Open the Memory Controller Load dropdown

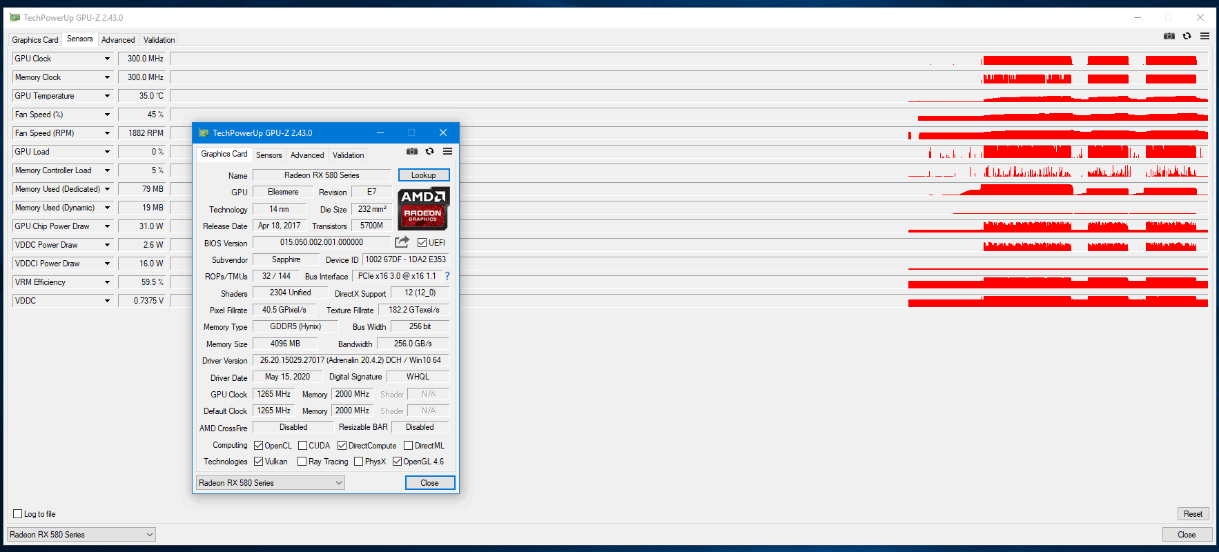[107, 170]
